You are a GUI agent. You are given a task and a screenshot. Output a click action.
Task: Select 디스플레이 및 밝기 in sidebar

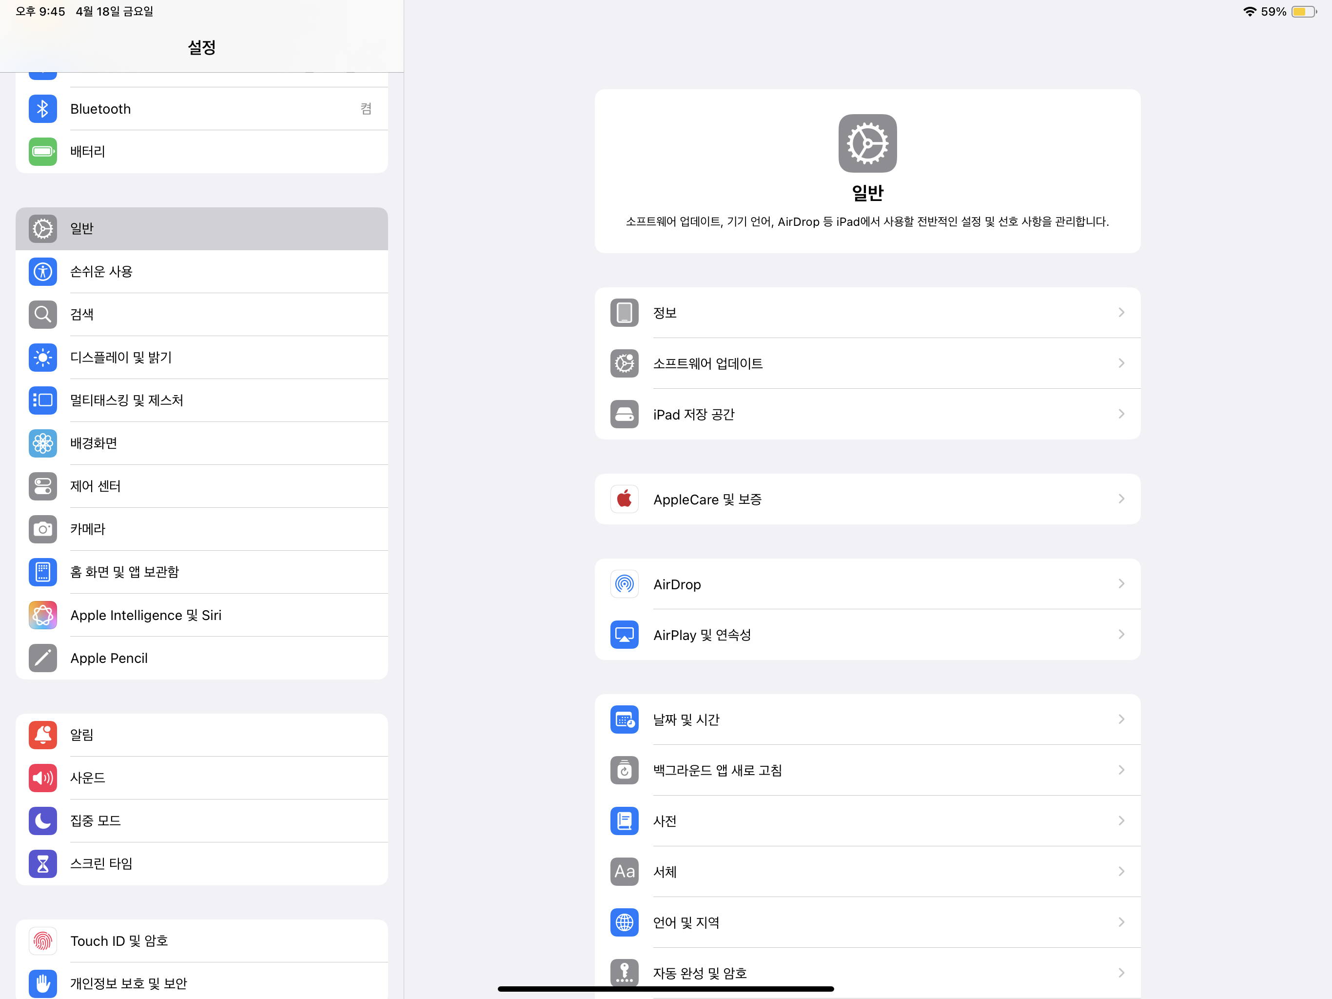(202, 357)
